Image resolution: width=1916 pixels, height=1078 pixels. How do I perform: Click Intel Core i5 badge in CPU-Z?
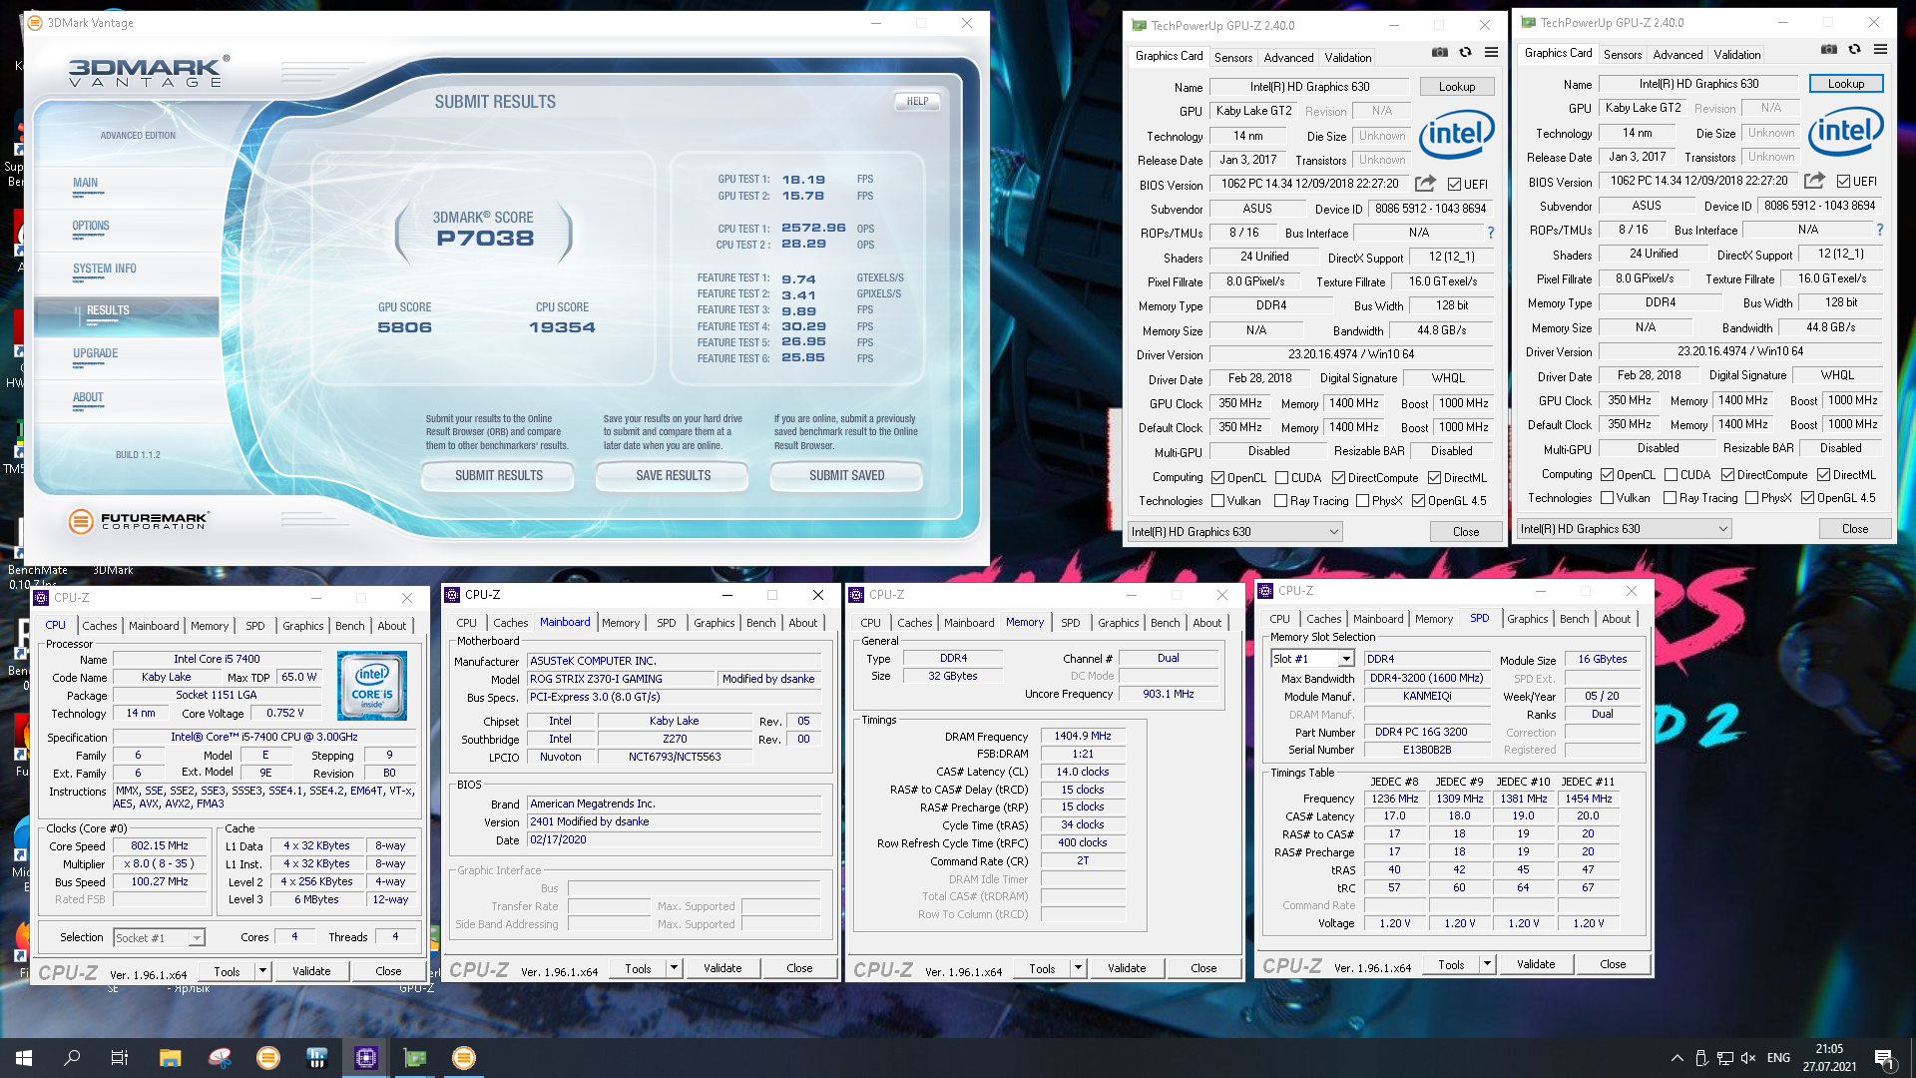372,686
